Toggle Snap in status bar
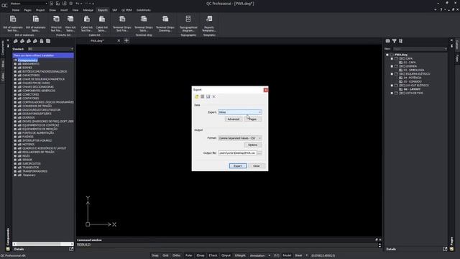This screenshot has width=460, height=259. 155,255
